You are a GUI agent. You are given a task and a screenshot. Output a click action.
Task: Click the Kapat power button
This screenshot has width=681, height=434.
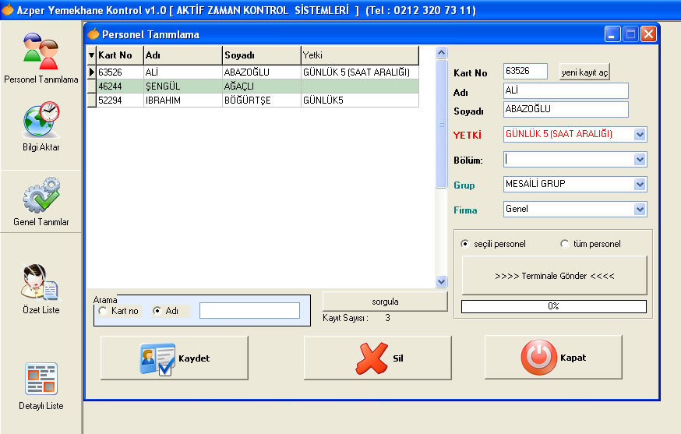(x=552, y=357)
